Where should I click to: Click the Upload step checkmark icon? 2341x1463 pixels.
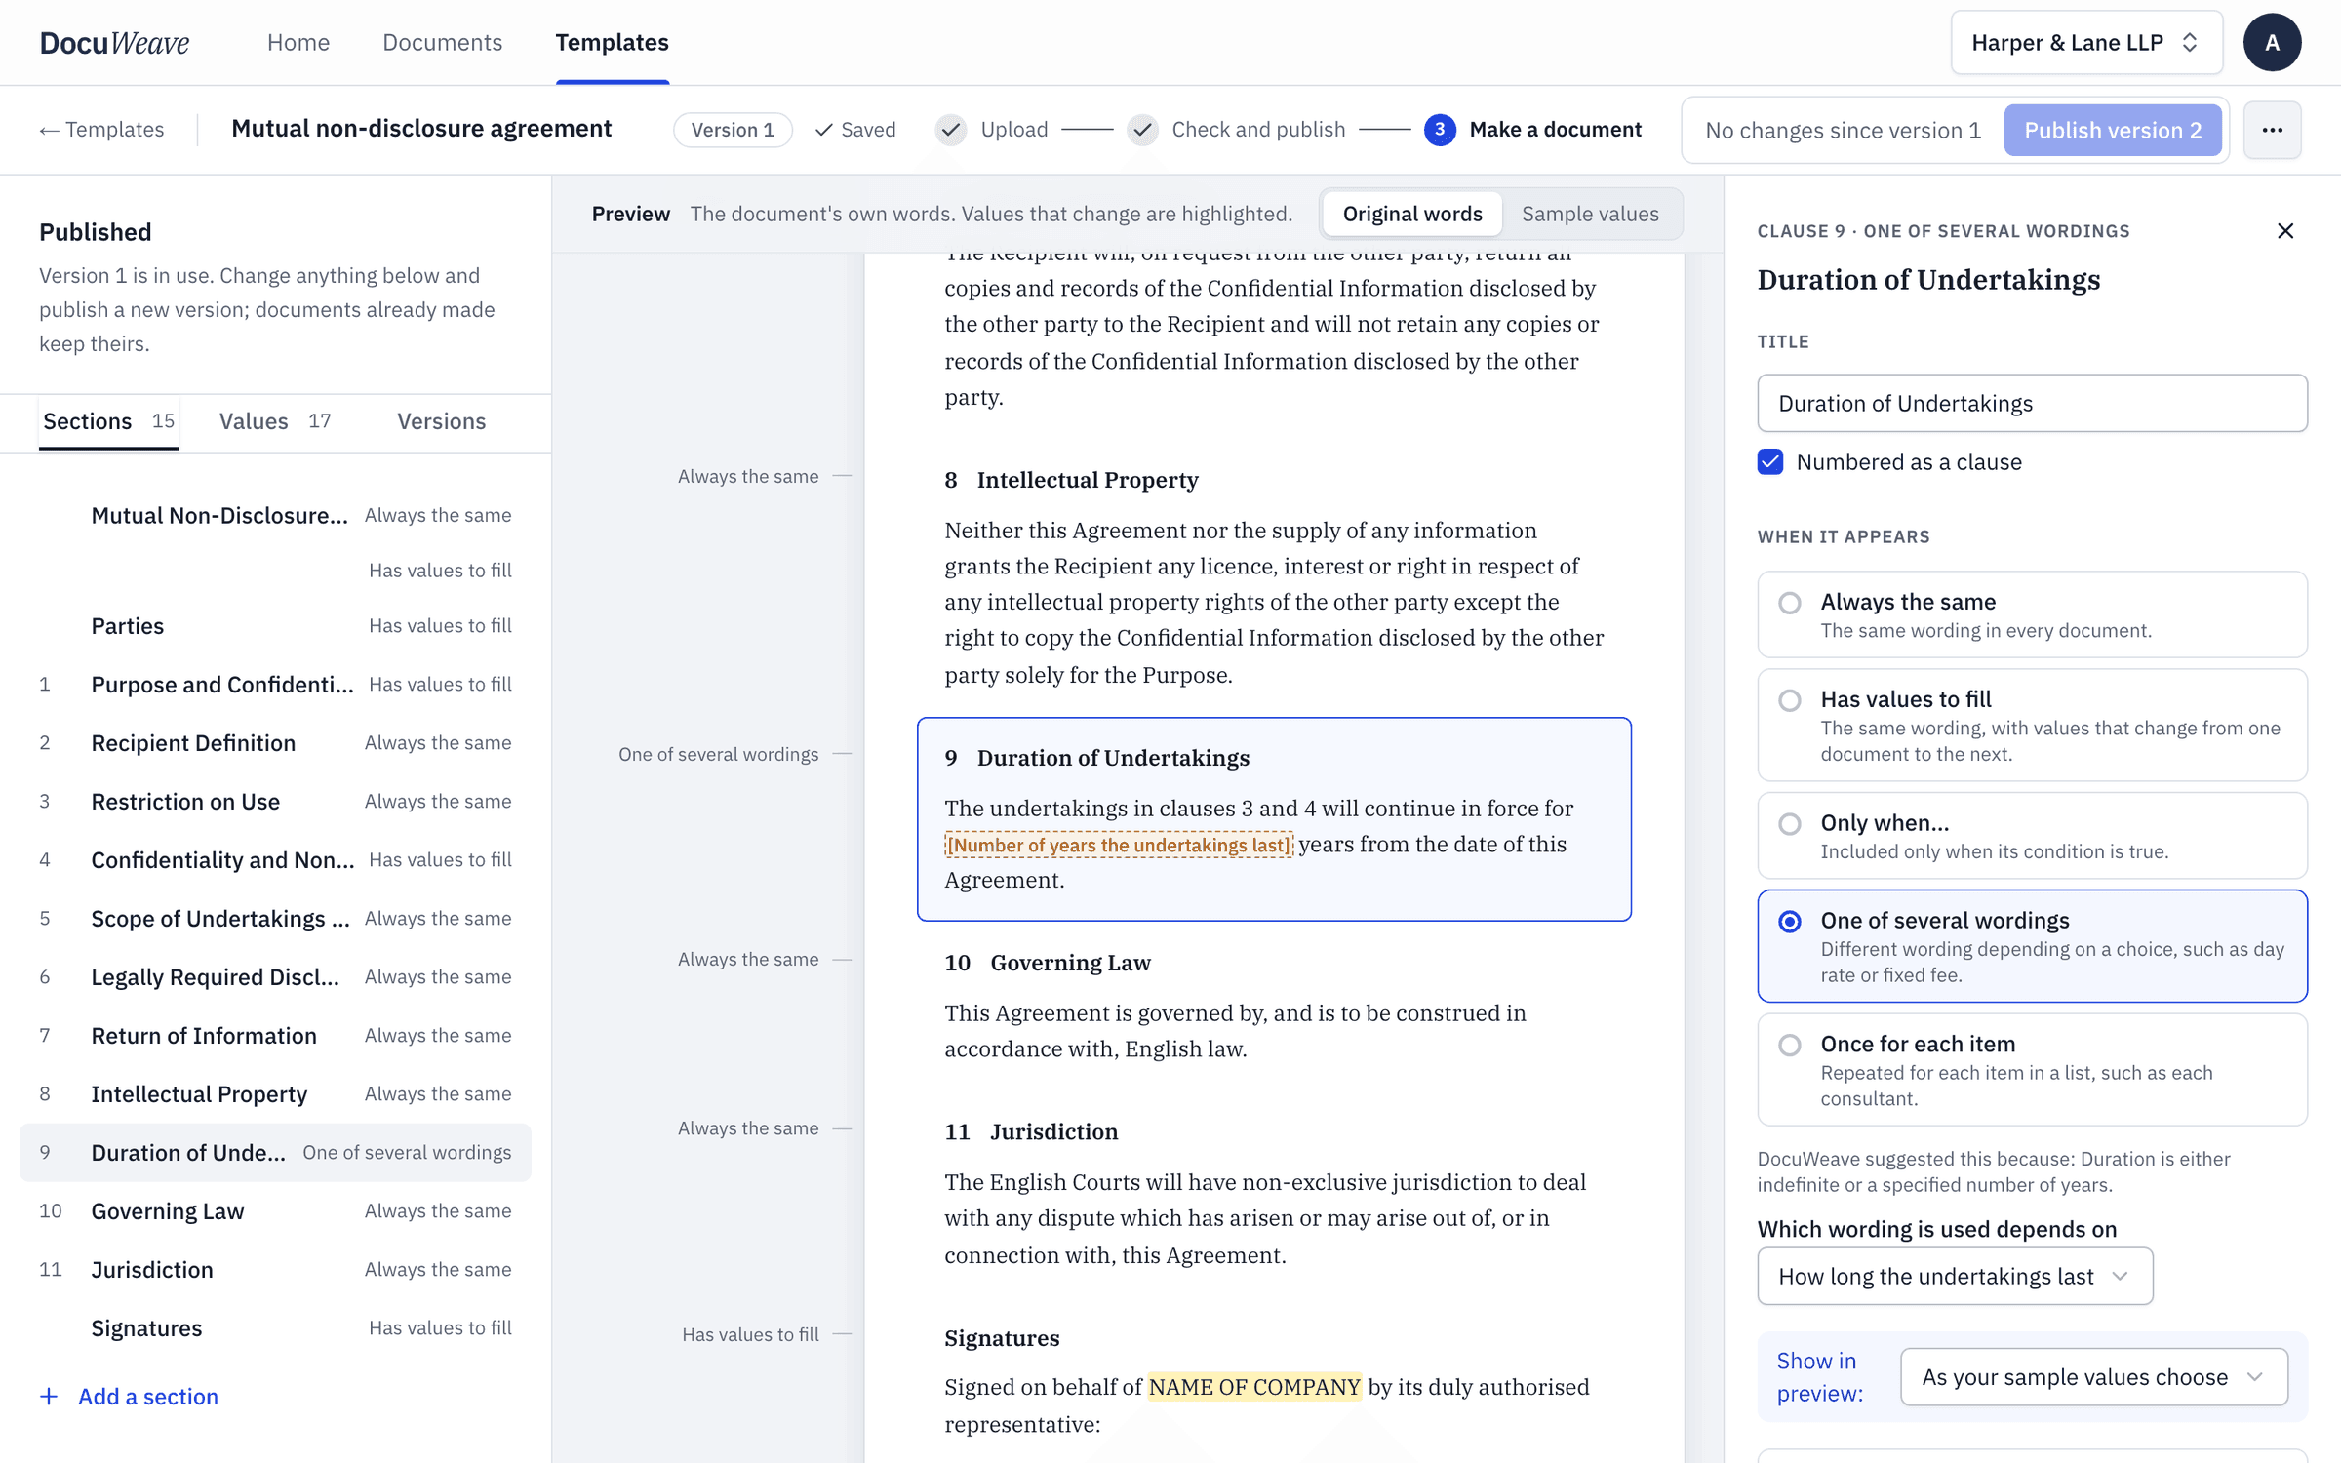[x=951, y=130]
